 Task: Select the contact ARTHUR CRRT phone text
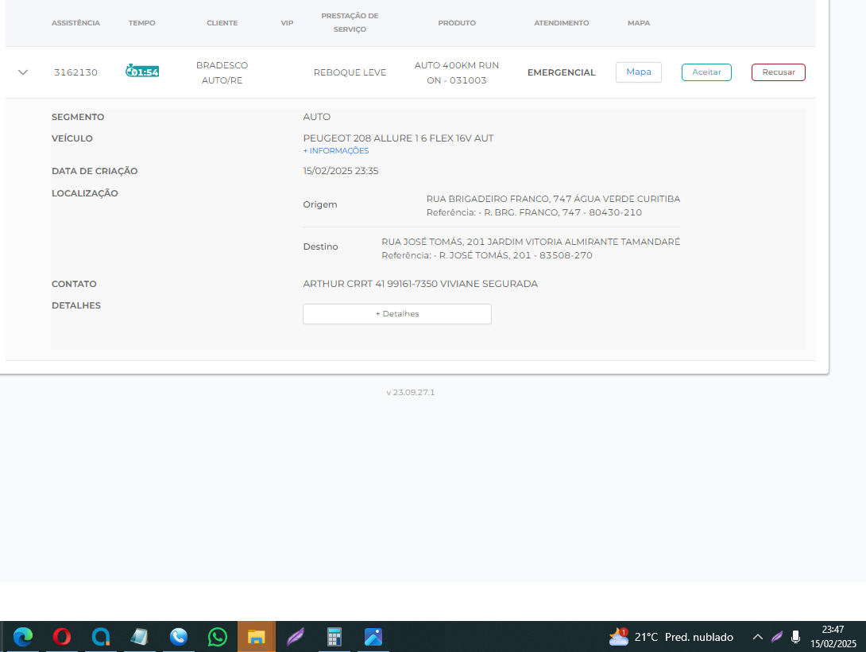pos(420,284)
